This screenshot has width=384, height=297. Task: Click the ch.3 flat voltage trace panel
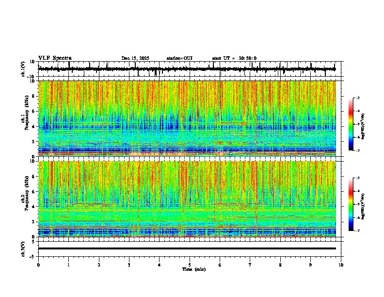[191, 249]
